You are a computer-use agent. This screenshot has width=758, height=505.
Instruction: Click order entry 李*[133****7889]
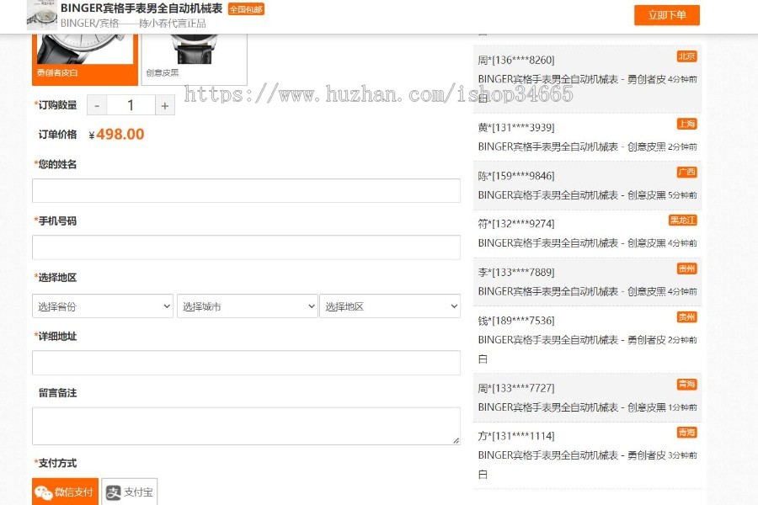click(587, 282)
